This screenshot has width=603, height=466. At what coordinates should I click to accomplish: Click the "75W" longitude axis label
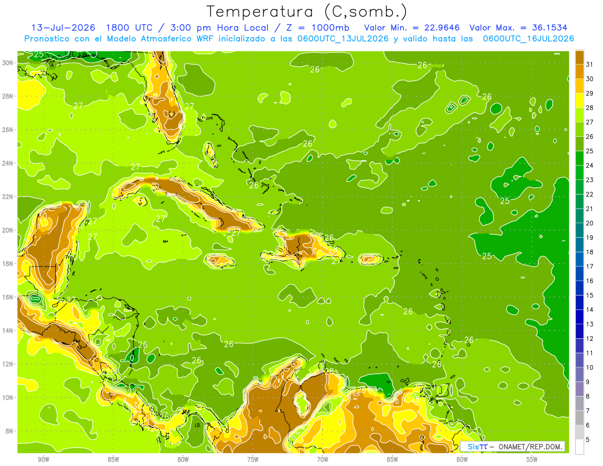(253, 459)
